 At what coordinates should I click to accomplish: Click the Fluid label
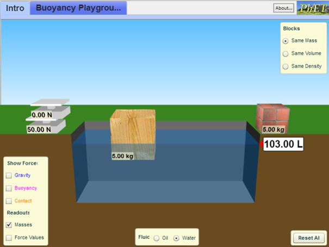[x=144, y=237]
